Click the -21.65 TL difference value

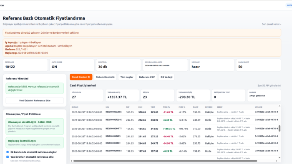[x=168, y=112]
